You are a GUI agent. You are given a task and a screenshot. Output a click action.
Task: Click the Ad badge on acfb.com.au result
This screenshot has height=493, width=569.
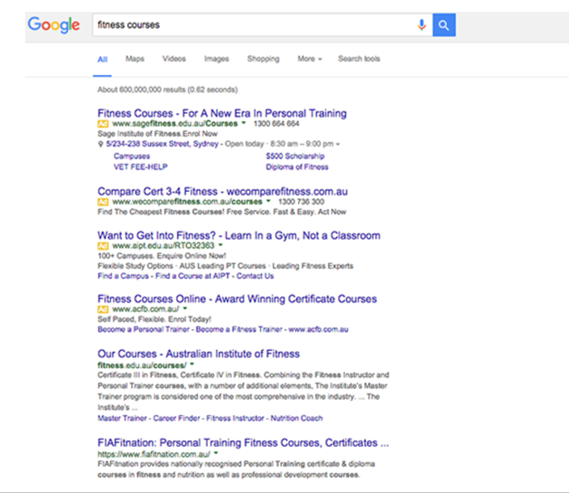pyautogui.click(x=103, y=309)
